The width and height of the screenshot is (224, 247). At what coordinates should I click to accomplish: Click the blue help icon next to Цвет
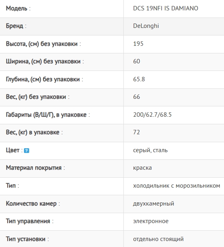tap(26, 151)
